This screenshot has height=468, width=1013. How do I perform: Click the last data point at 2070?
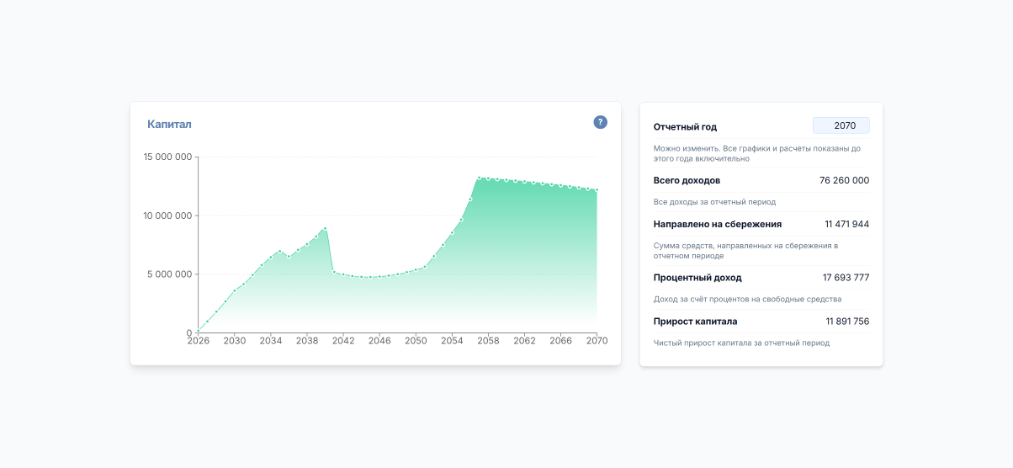click(597, 190)
